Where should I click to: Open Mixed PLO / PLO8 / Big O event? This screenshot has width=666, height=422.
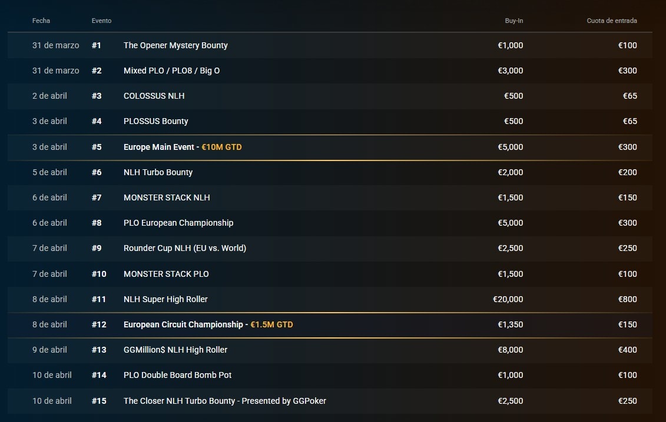(171, 71)
